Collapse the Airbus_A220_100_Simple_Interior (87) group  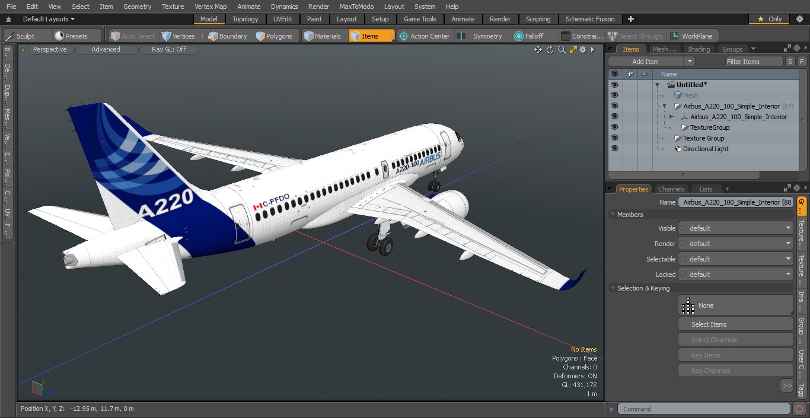[x=664, y=106]
